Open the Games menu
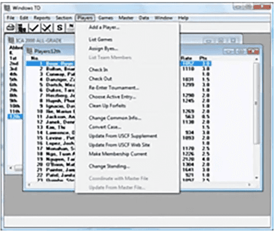Image resolution: width=274 pixels, height=231 pixels. 106,18
